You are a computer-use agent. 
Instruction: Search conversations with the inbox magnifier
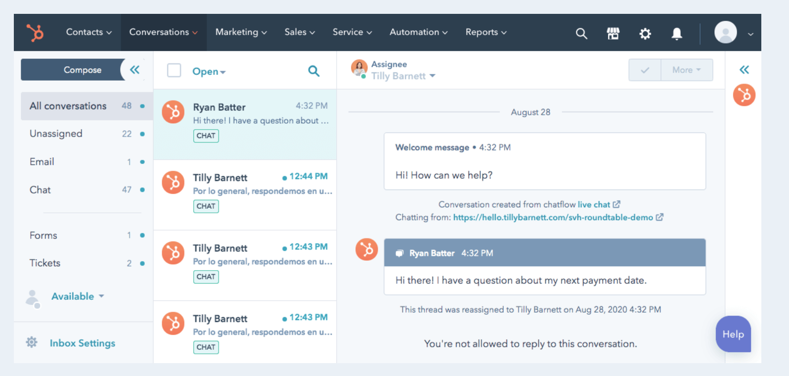pyautogui.click(x=313, y=71)
